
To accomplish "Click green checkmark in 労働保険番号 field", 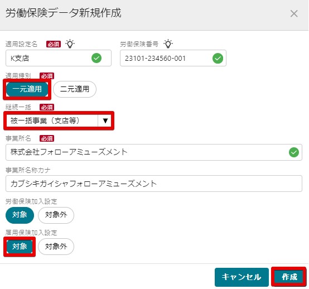I will (x=218, y=59).
